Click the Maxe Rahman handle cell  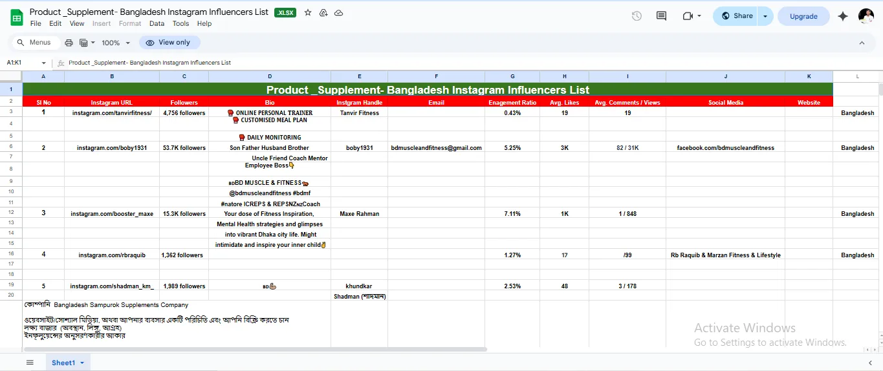tap(359, 213)
